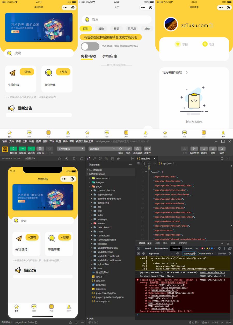Switch to the 终端 terminal panel tab
This screenshot has height=325, width=233.
tap(173, 243)
